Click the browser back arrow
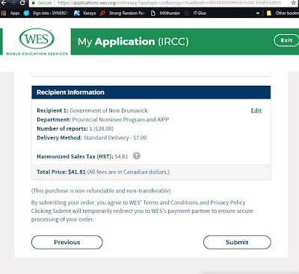This screenshot has width=299, height=274. click(x=4, y=3)
